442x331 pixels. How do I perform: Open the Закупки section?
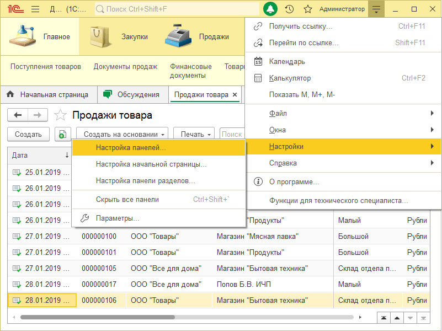point(119,36)
